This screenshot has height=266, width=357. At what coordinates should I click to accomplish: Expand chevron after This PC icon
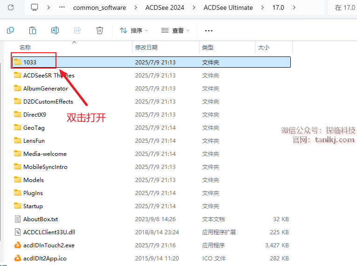tap(48, 7)
